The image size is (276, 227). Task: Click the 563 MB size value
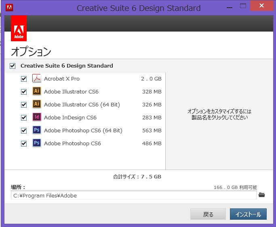point(152,130)
